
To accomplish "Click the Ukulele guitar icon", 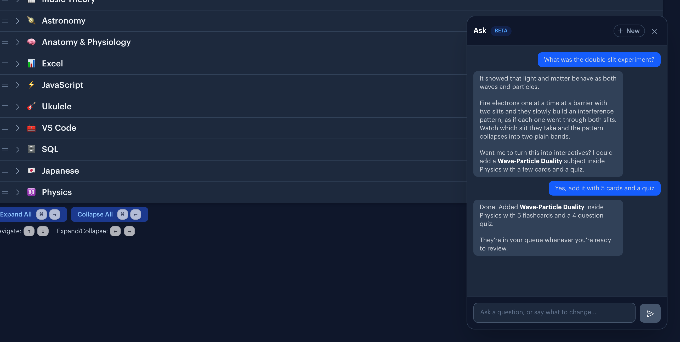I will click(31, 106).
